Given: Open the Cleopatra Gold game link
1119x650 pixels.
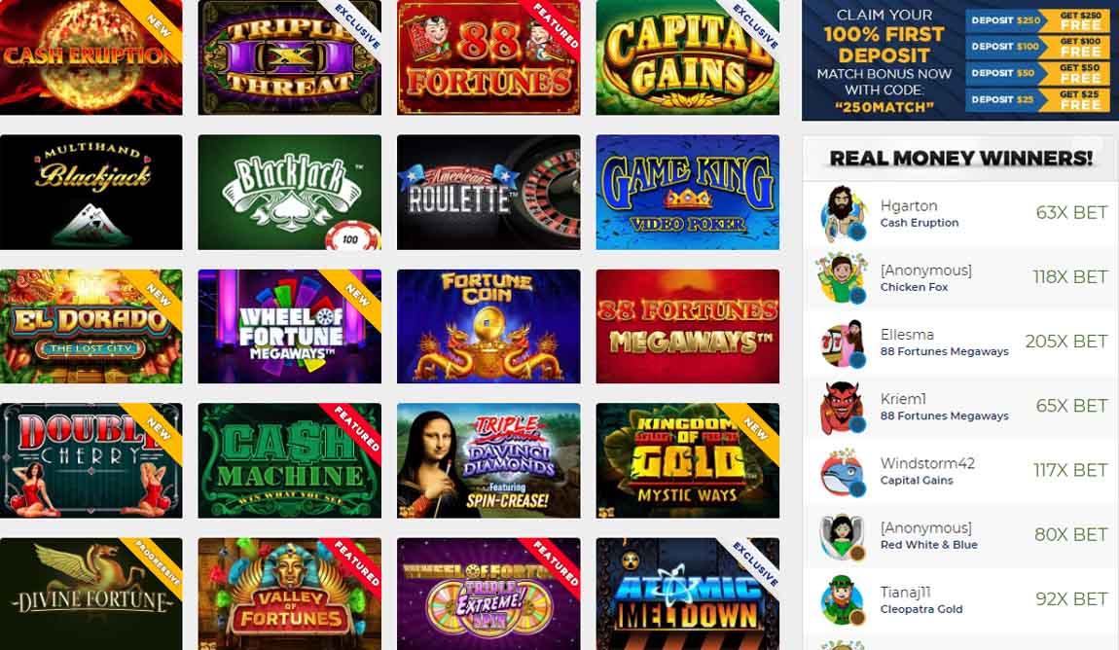Looking at the screenshot, I should (x=921, y=609).
